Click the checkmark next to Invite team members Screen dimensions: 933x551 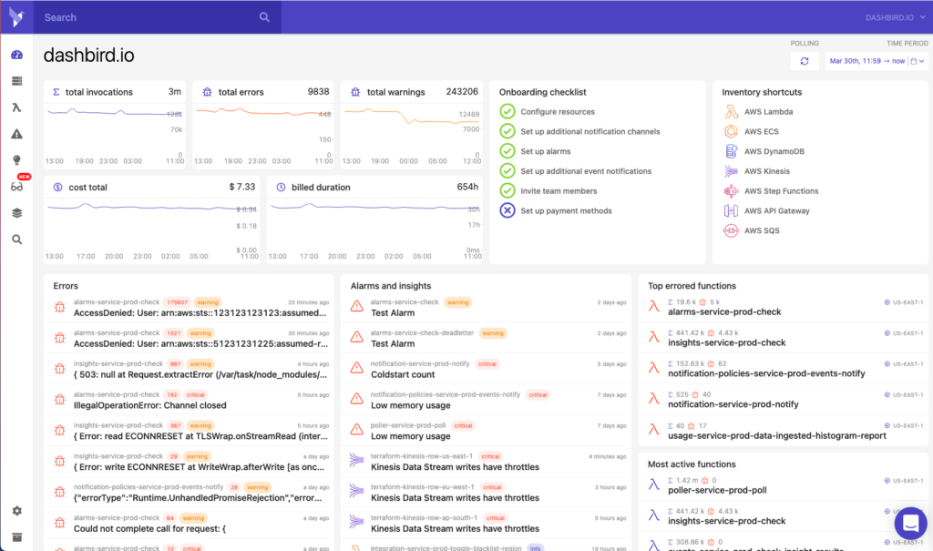[506, 190]
